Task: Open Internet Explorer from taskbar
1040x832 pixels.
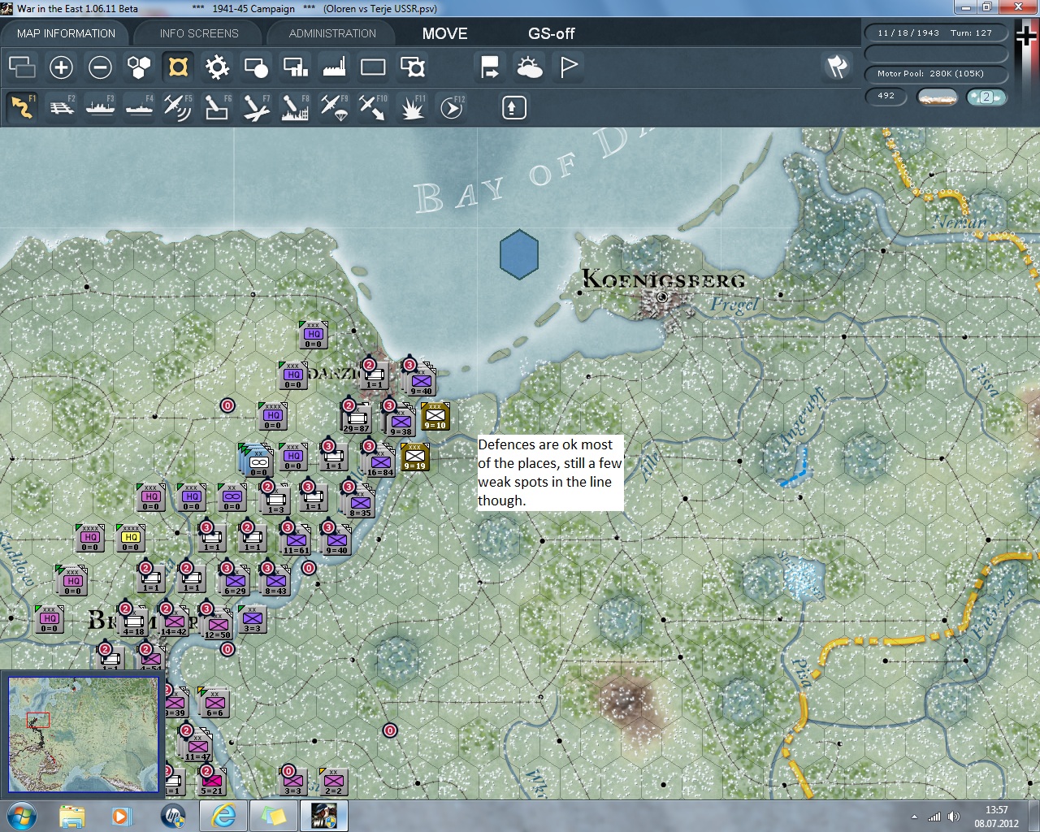Action: click(x=223, y=816)
